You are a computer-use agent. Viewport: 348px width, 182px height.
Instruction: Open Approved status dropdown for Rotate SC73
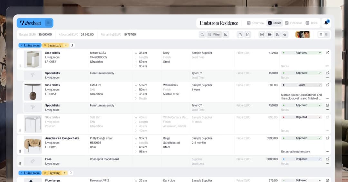(302, 53)
